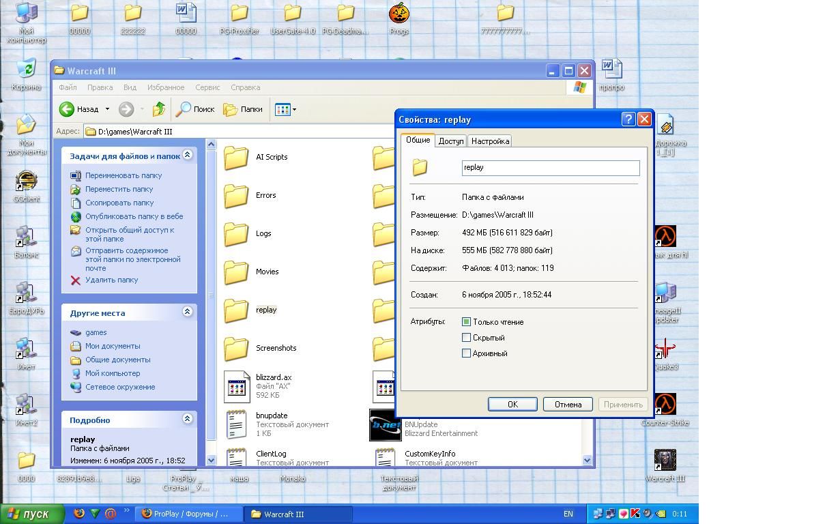Switch to the Общие tab
825x524 pixels.
[x=418, y=140]
